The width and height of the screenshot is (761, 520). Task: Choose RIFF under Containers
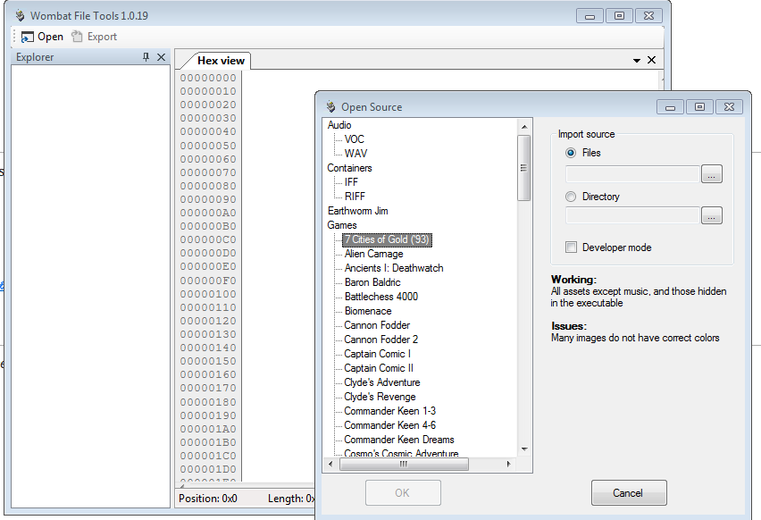tap(355, 197)
